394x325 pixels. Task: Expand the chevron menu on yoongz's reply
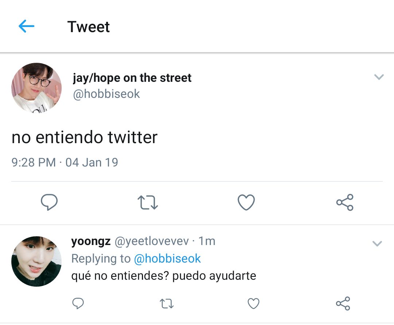point(377,243)
